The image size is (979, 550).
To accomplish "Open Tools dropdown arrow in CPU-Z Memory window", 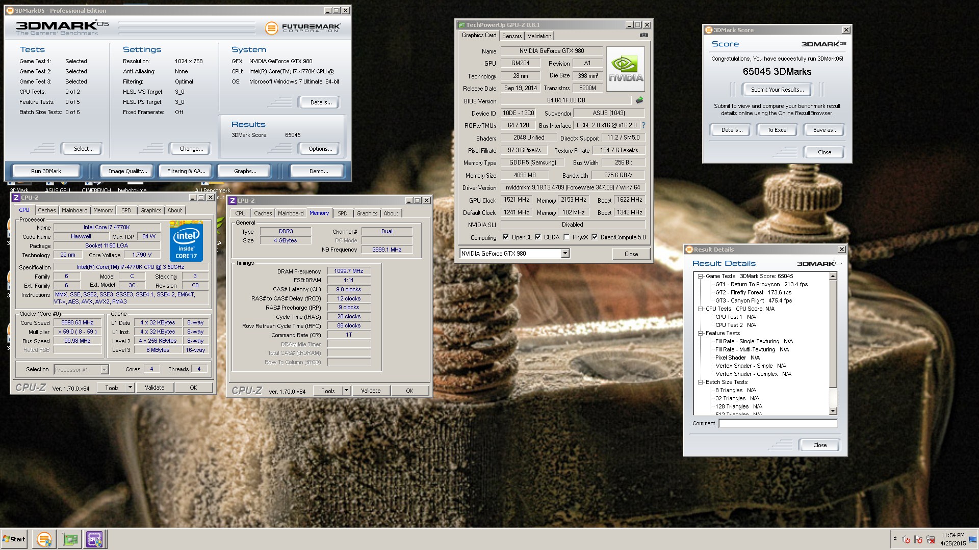I will click(346, 391).
